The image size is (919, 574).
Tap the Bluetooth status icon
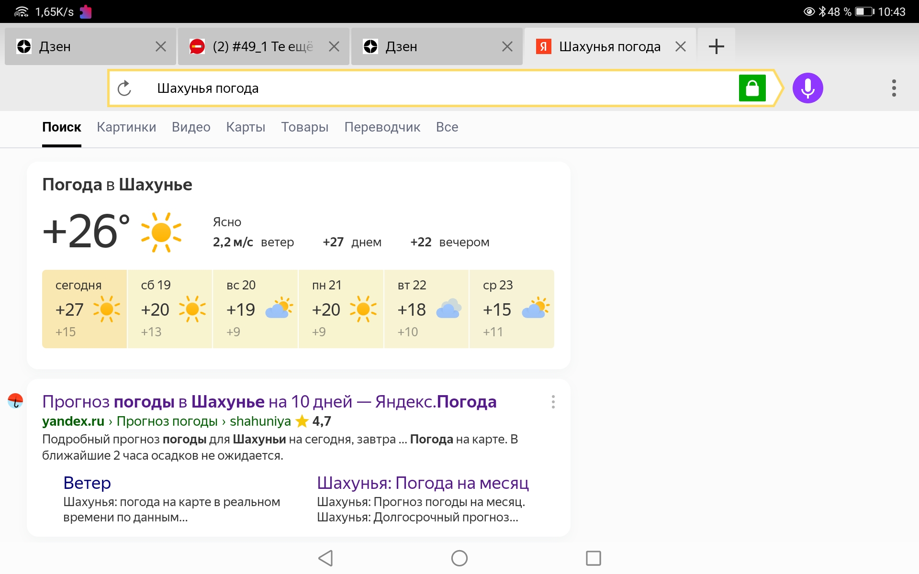coord(822,11)
